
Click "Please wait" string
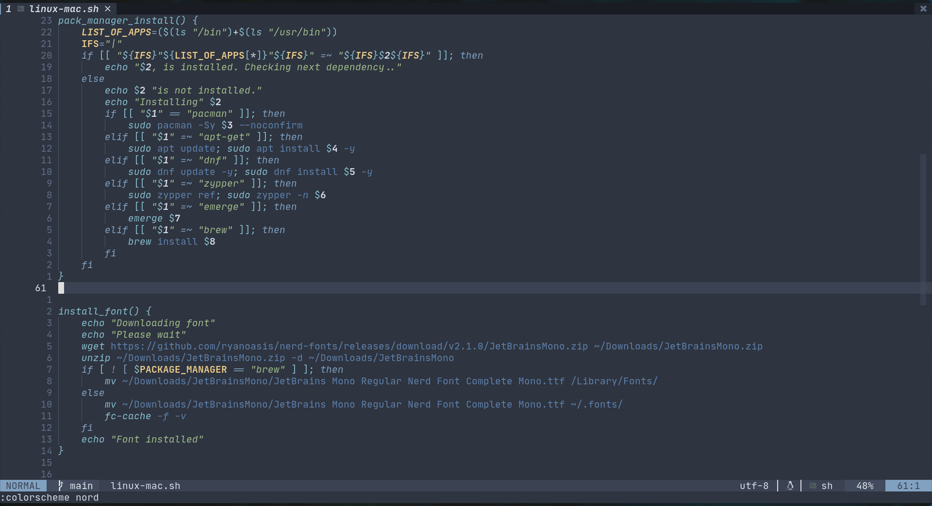(149, 334)
